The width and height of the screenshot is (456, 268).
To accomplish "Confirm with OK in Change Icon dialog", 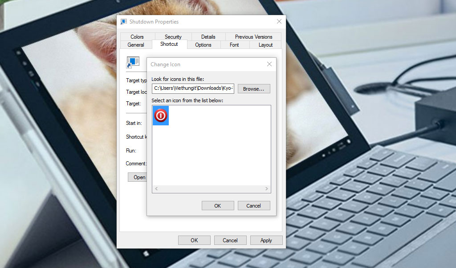I will (217, 206).
